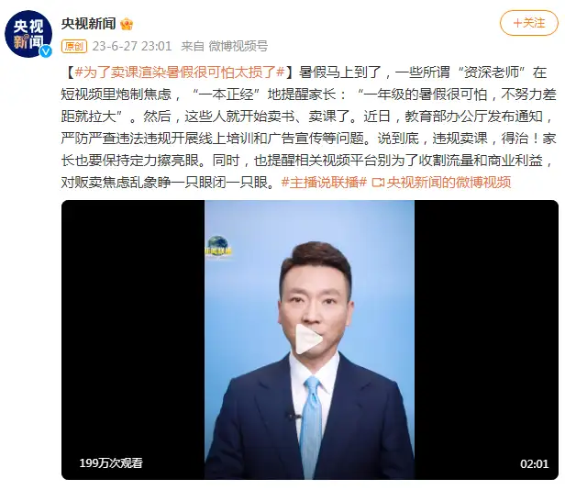Open the 央视新闻 account name link
This screenshot has width=565, height=490.
tap(89, 24)
